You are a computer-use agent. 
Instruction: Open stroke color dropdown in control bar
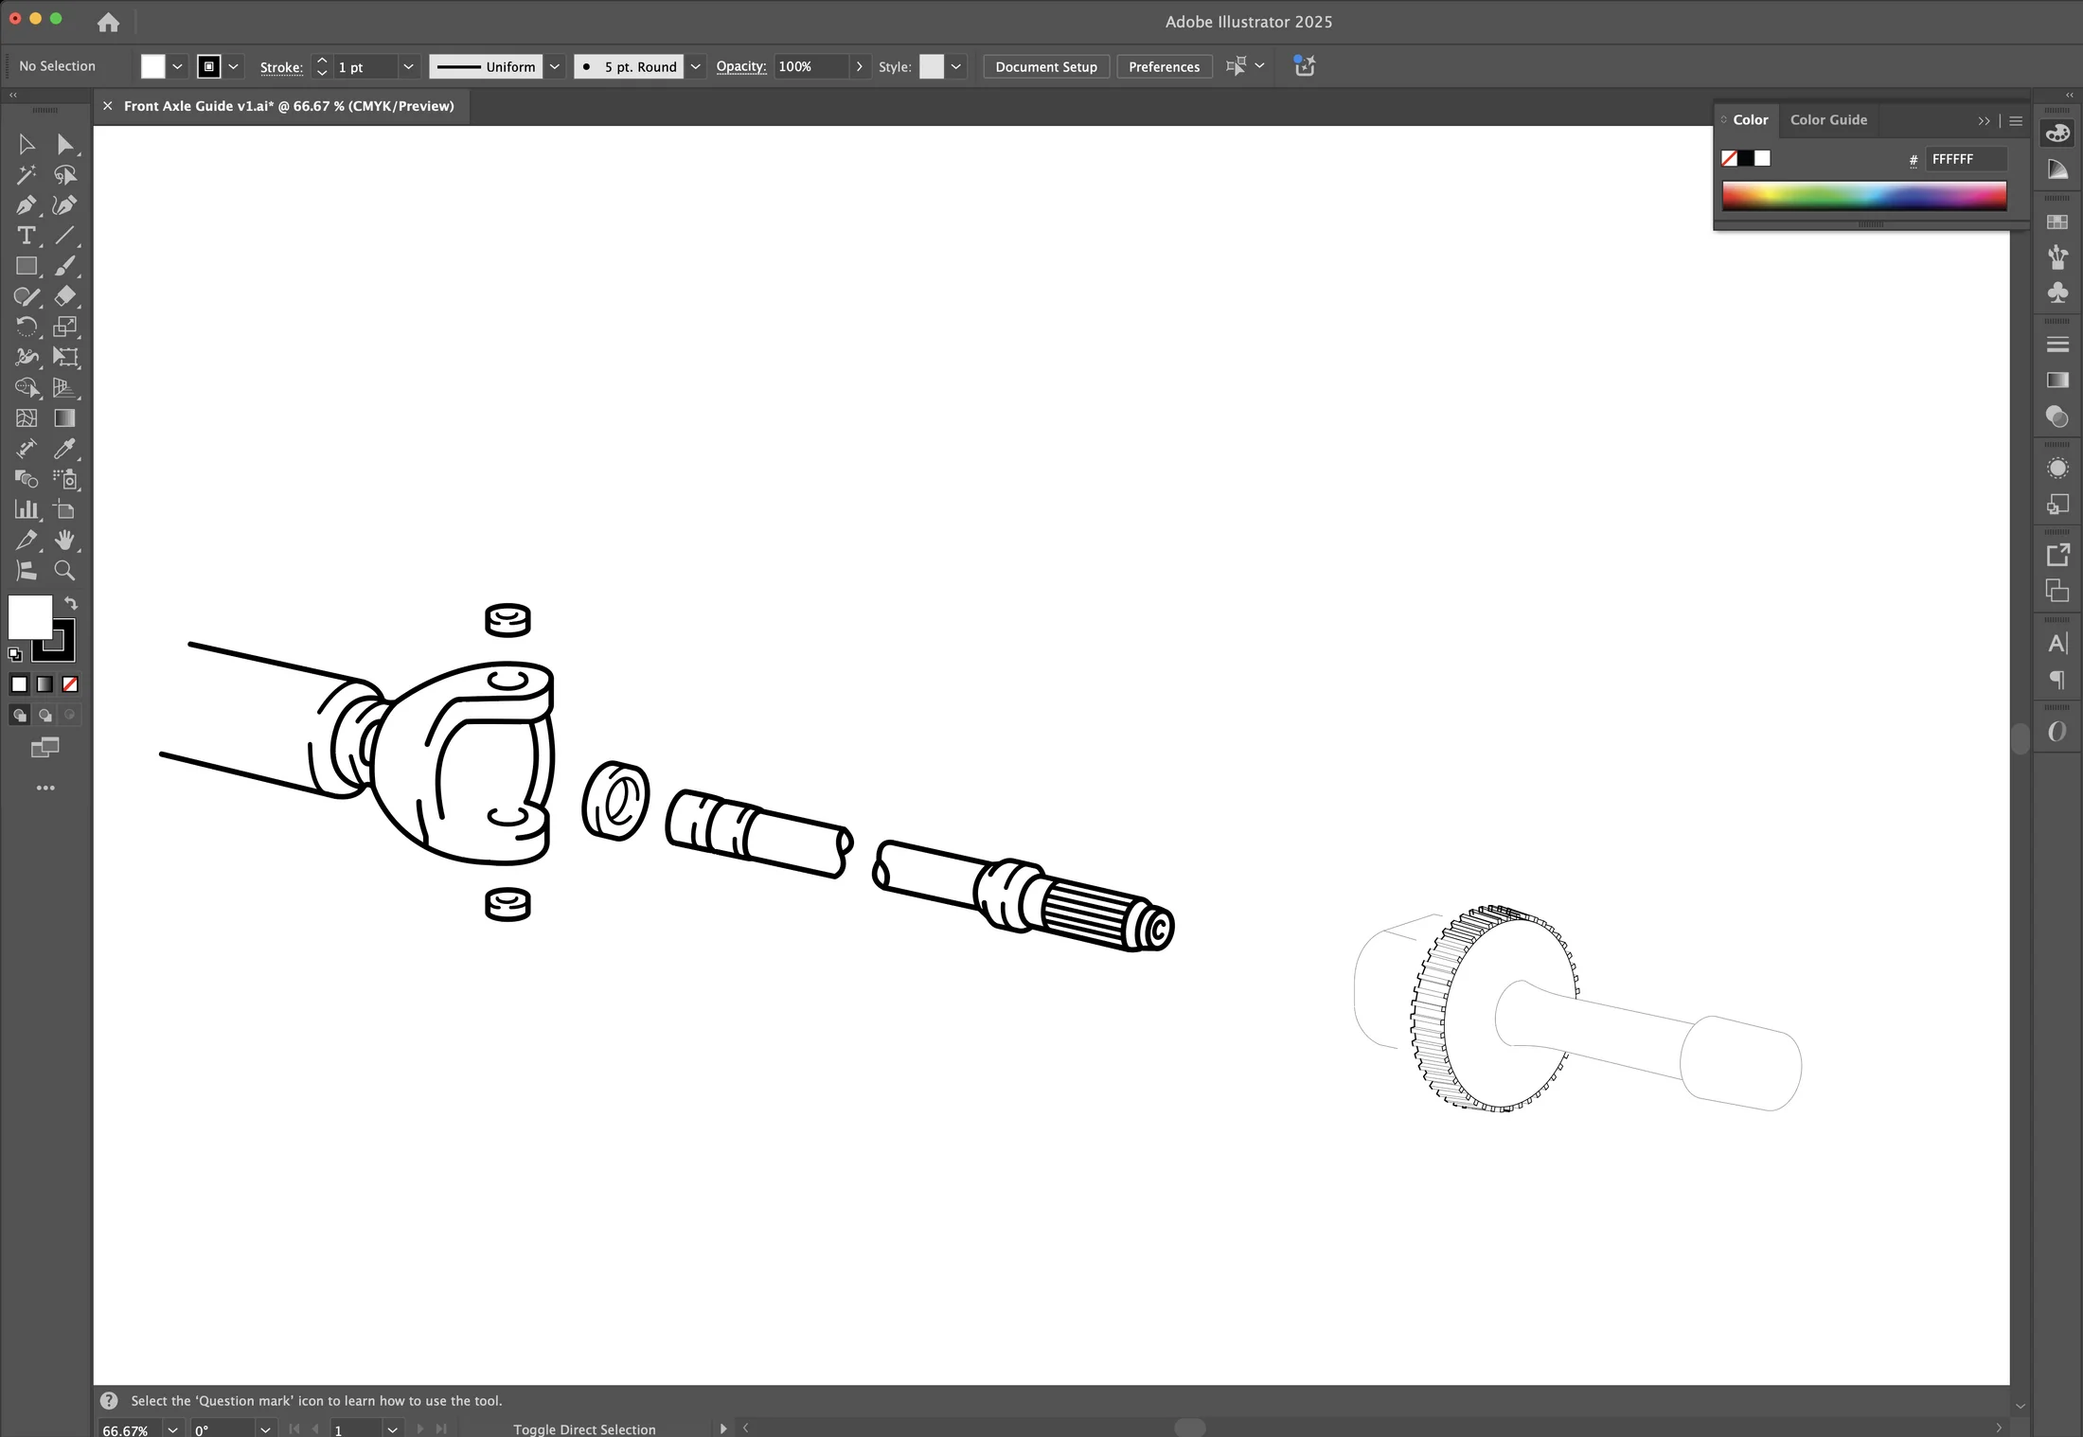234,66
